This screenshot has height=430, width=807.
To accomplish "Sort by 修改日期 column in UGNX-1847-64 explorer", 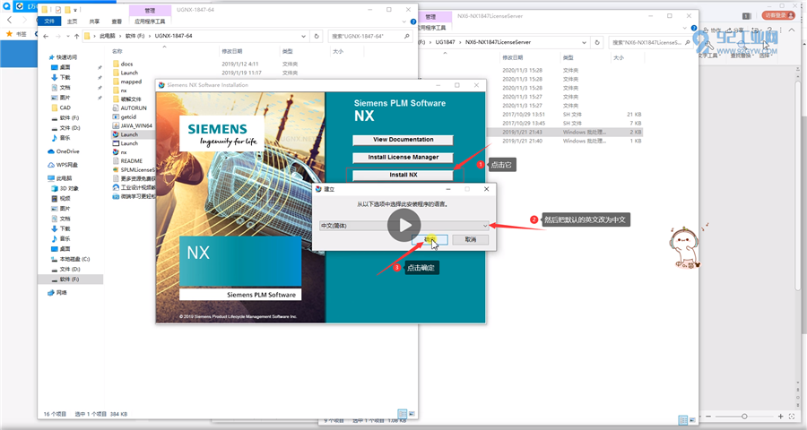I will [x=232, y=51].
